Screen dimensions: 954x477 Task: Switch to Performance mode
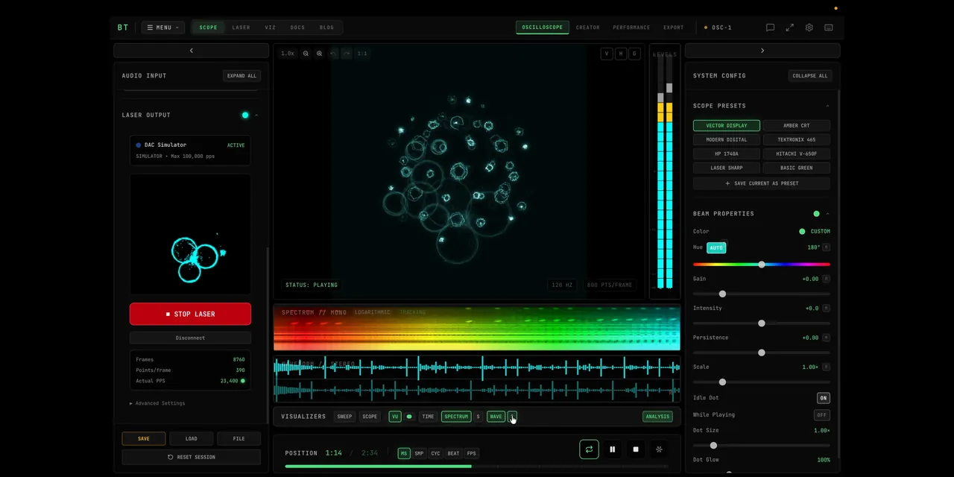[x=631, y=28]
